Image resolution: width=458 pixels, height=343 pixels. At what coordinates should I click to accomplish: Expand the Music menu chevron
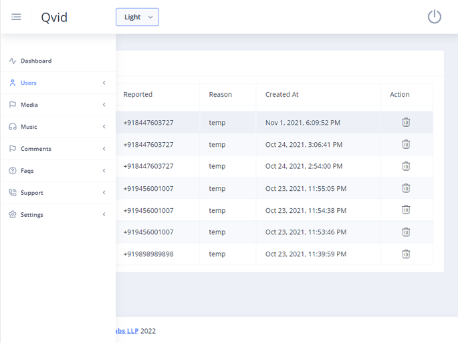click(104, 127)
